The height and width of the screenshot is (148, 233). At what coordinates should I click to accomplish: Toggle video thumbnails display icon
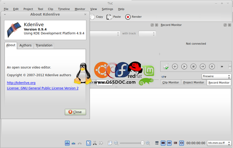click(163, 143)
